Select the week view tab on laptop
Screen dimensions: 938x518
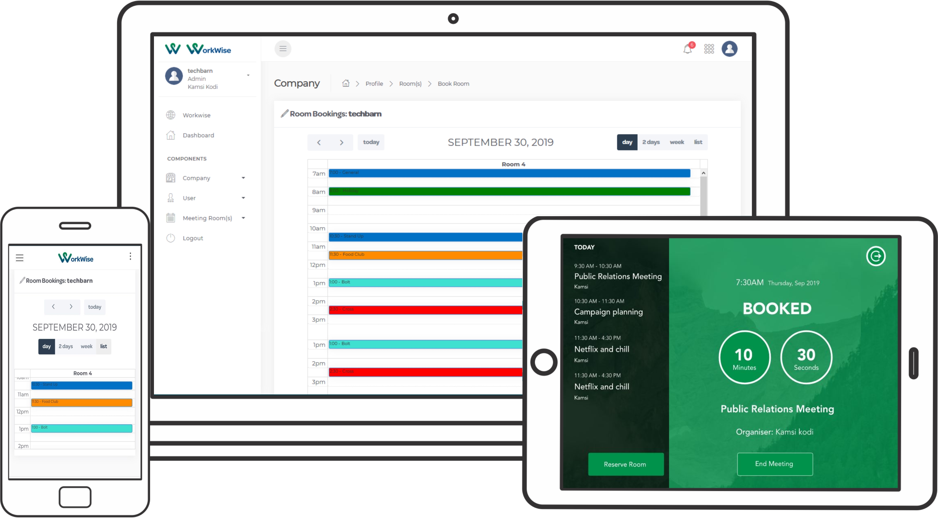point(676,142)
